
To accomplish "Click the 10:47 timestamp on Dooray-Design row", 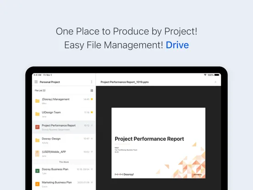I will [x=86, y=139].
